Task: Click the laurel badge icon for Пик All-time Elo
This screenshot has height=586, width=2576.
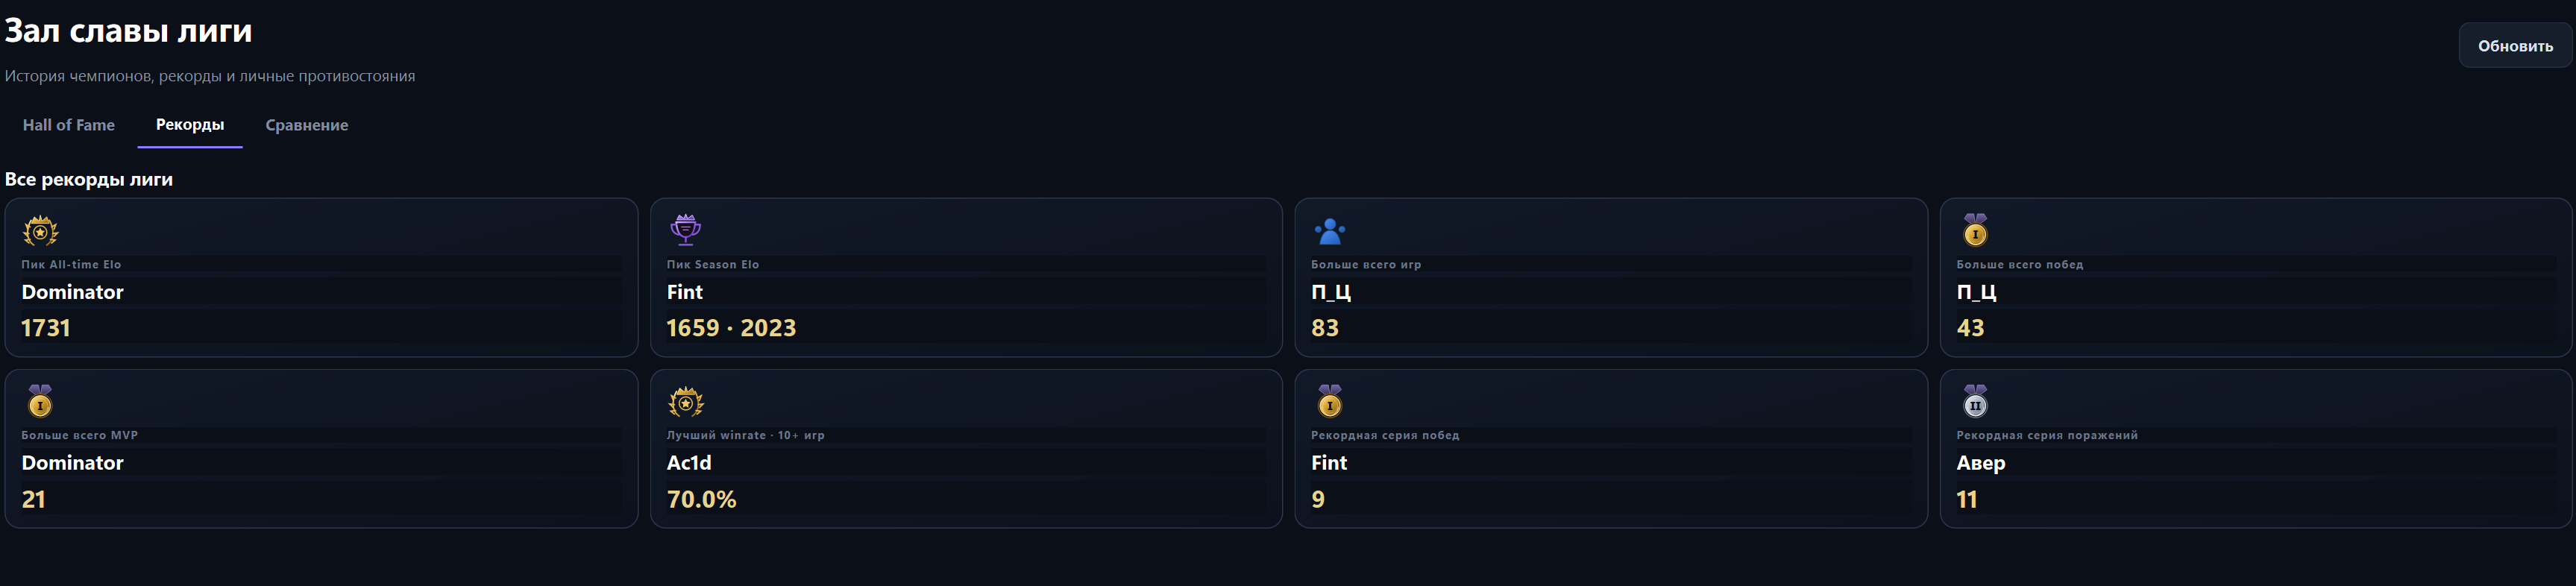Action: [x=40, y=231]
